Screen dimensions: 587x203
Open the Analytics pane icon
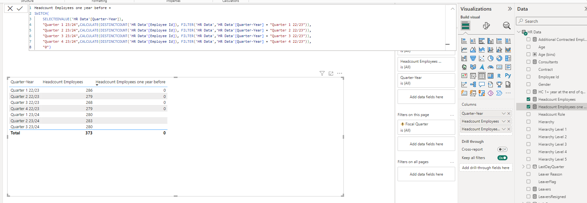[507, 26]
